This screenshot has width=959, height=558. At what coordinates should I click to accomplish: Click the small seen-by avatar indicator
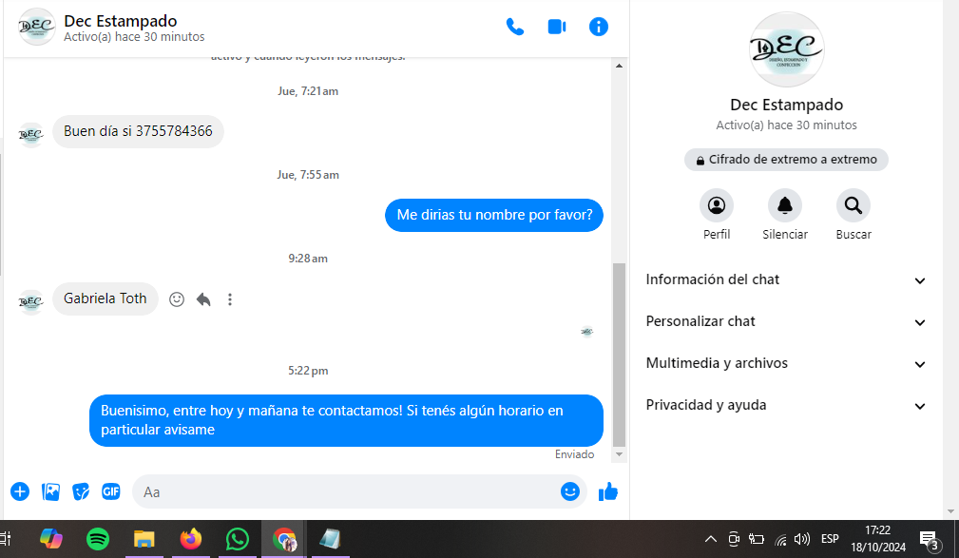[x=587, y=332]
